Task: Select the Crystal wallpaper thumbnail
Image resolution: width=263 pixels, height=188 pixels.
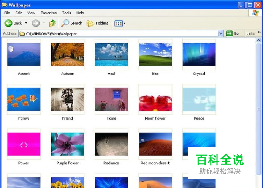Action: click(199, 54)
